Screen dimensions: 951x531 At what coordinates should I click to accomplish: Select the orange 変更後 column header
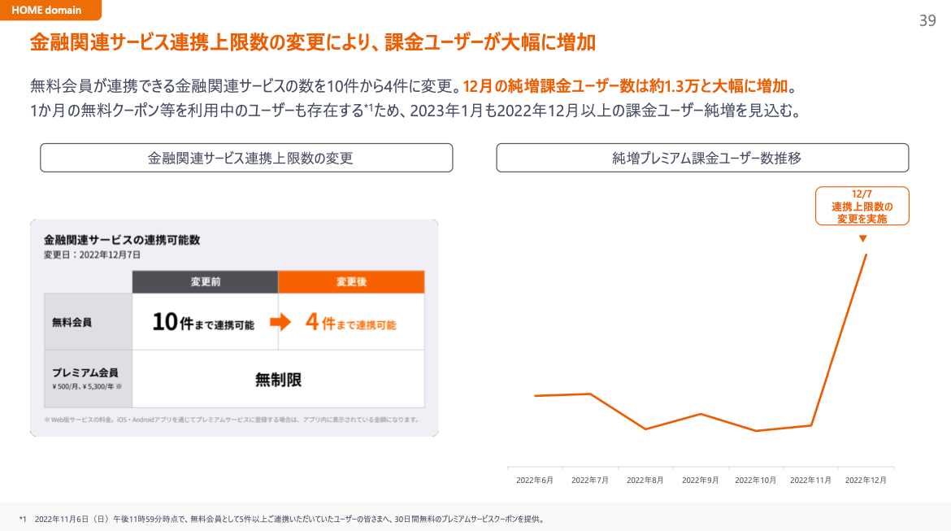(x=351, y=282)
